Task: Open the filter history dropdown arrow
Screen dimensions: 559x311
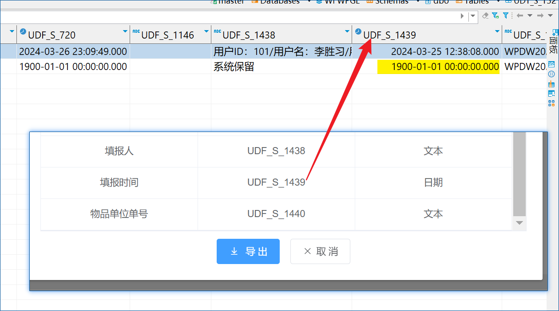Action: [473, 16]
